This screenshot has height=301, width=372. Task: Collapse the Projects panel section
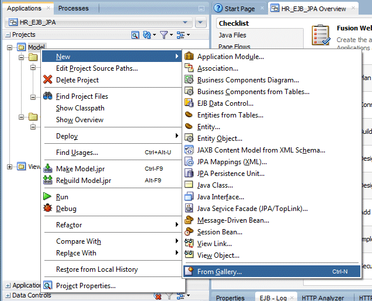[8, 35]
